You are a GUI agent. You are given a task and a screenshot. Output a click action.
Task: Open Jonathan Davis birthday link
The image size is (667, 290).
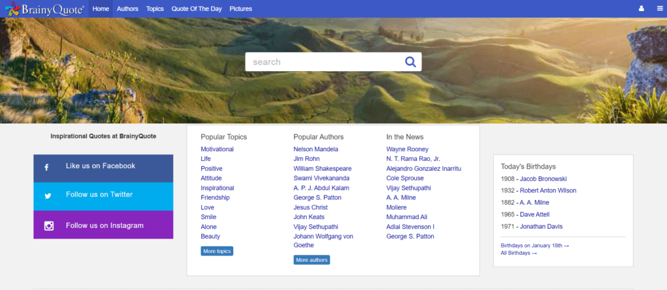point(541,227)
